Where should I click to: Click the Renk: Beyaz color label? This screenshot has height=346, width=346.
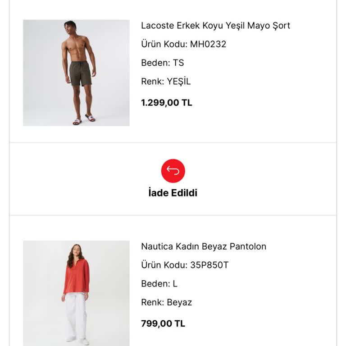coord(166,302)
